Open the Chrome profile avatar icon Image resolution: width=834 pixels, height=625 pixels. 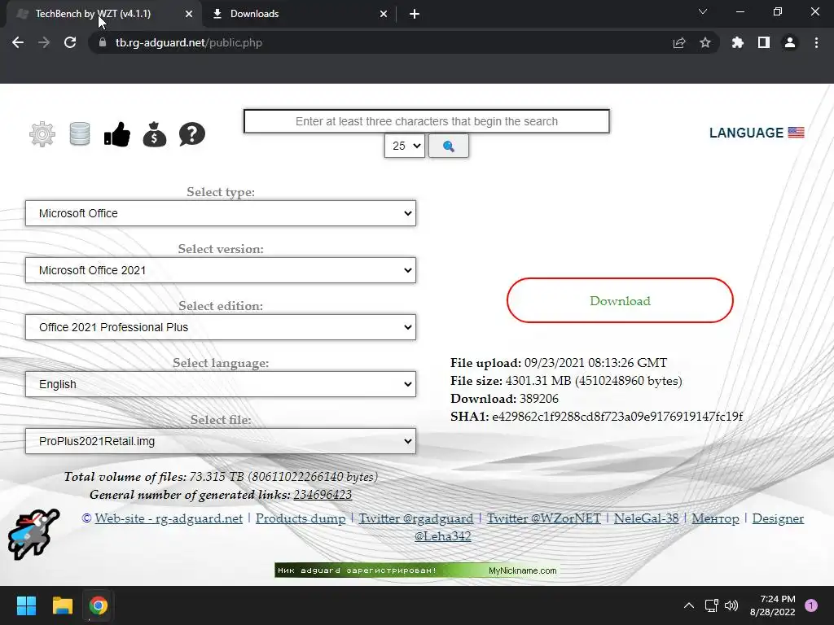click(x=790, y=42)
